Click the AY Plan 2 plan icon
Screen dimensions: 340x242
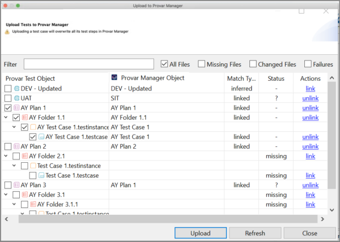pyautogui.click(x=16, y=146)
